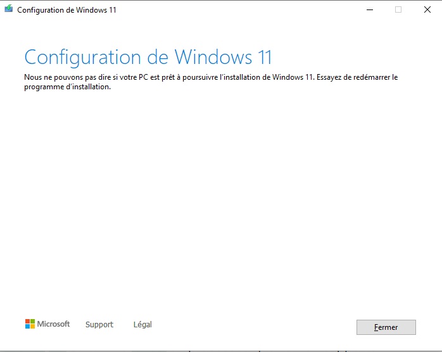Click the Microsoft wordmark text

point(53,324)
